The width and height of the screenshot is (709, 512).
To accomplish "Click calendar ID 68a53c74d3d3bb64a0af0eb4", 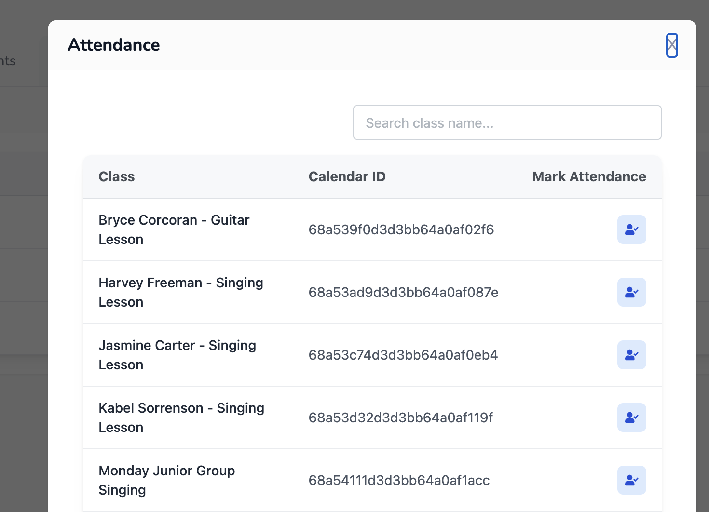I will (403, 355).
